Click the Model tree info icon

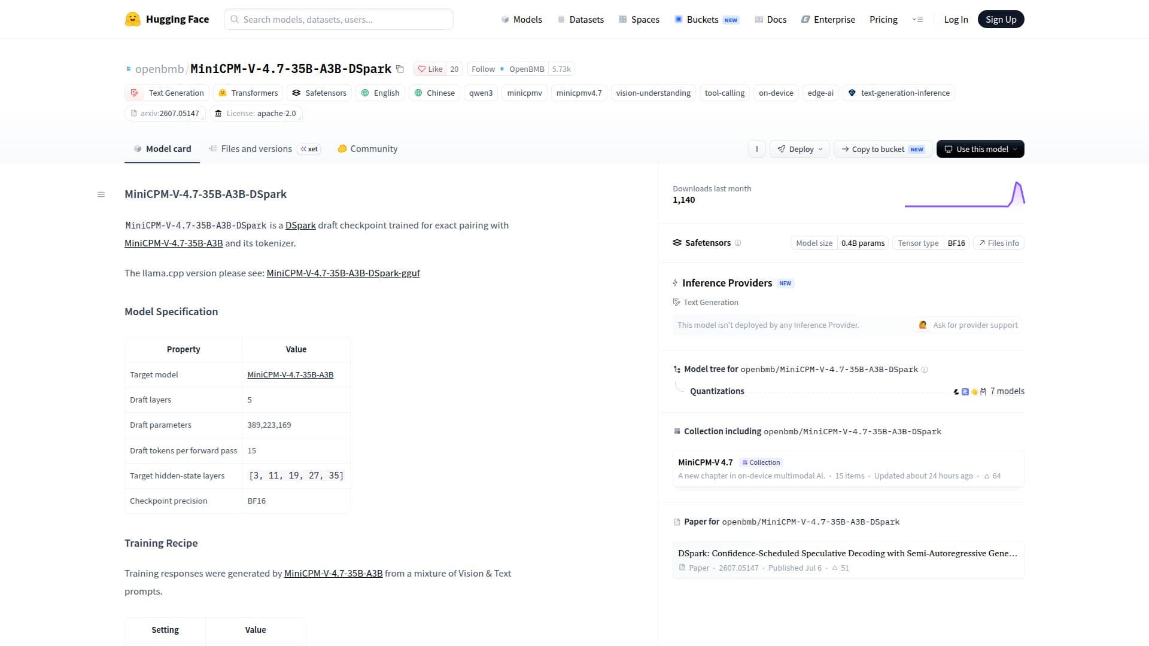925,370
